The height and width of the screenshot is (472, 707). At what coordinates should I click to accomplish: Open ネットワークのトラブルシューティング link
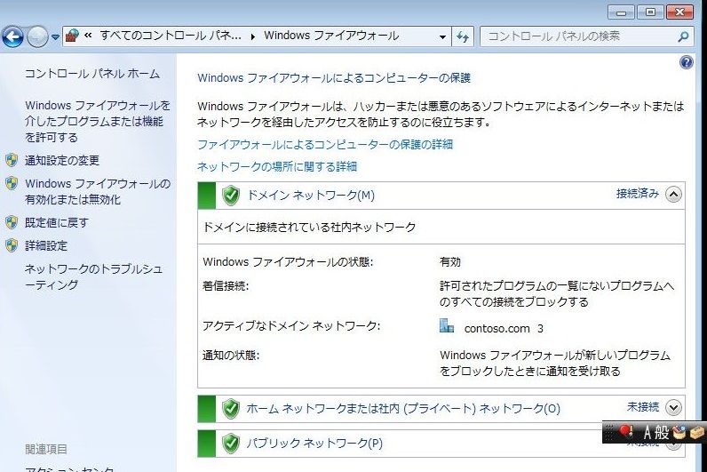point(94,276)
